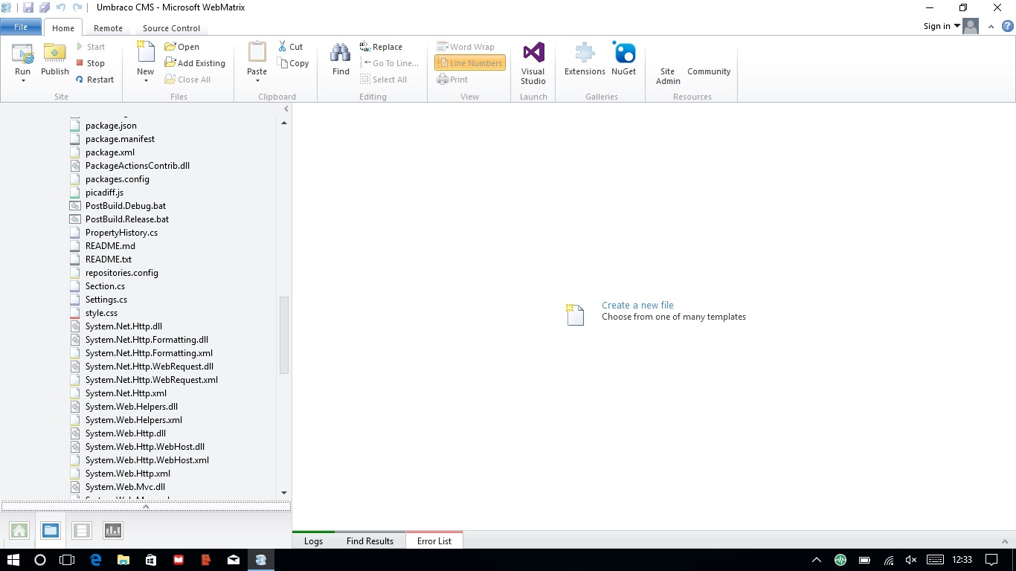Switch to Source Control tab

171,28
